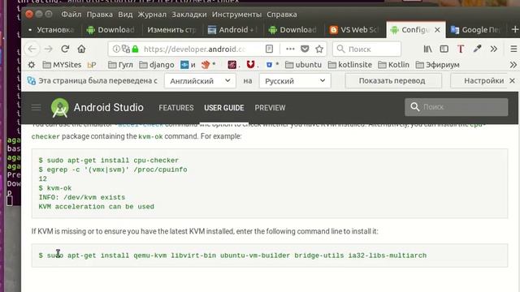Open Эфириум bookmark folder
Screen dimensions: 520x292
point(438,65)
